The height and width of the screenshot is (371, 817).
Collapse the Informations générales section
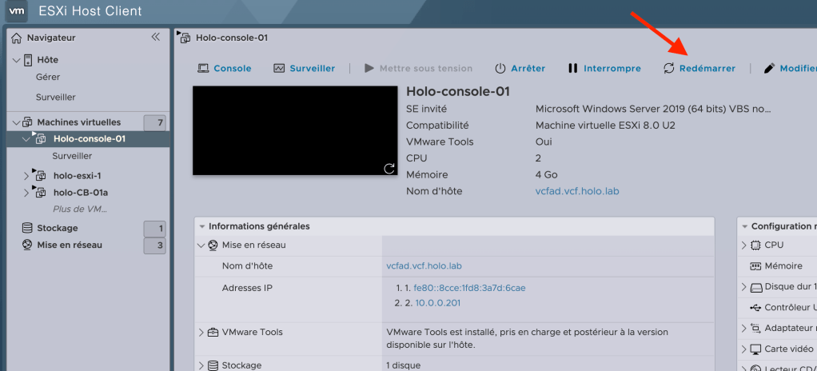(x=201, y=226)
